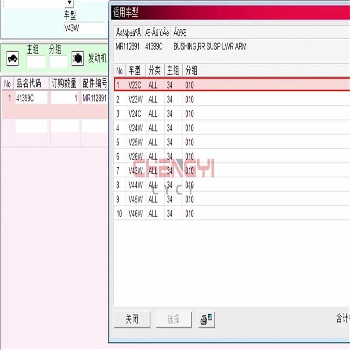Select row 10 with model V46W
The height and width of the screenshot is (350, 350).
(x=232, y=213)
